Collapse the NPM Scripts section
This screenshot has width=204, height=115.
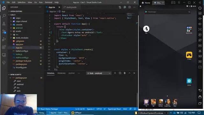[x=16, y=74]
